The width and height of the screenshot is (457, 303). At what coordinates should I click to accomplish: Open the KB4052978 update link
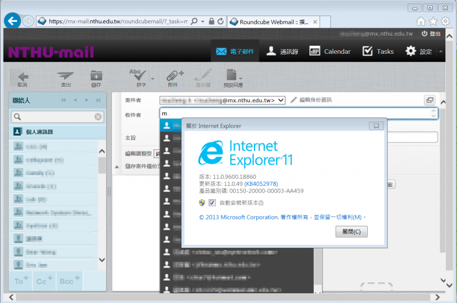(x=261, y=183)
